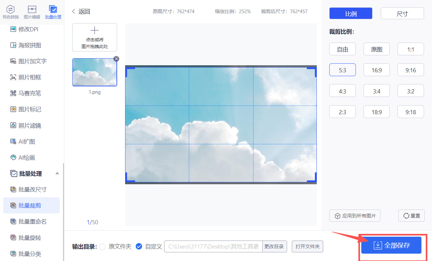Open the 特色转换 top tab
Image resolution: width=432 pixels, height=261 pixels.
coord(11,12)
